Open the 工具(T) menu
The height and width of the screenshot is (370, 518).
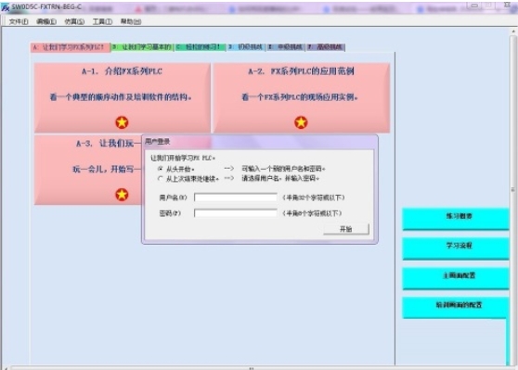102,21
